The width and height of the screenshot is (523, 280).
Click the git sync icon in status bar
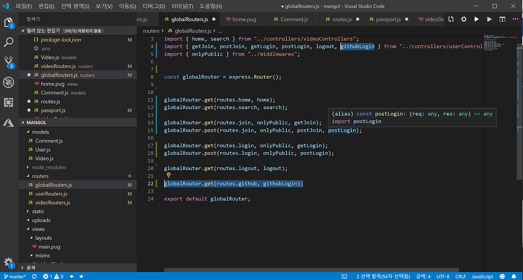(x=34, y=276)
